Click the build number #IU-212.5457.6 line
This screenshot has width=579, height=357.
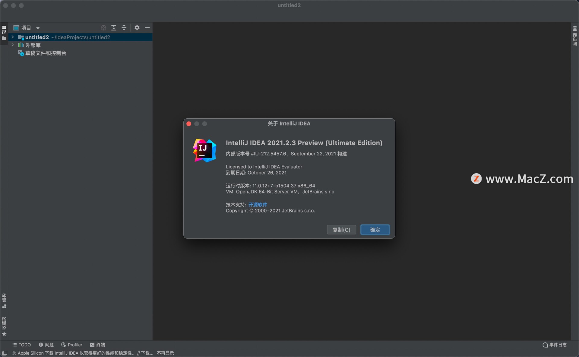pyautogui.click(x=286, y=154)
